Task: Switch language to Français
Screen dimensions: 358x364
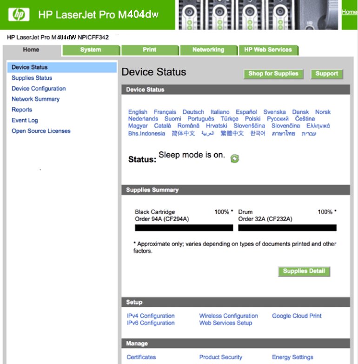Action: point(165,112)
